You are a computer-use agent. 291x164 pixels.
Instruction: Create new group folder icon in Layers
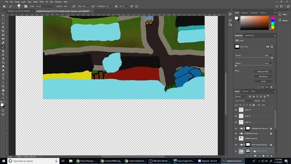point(263,156)
